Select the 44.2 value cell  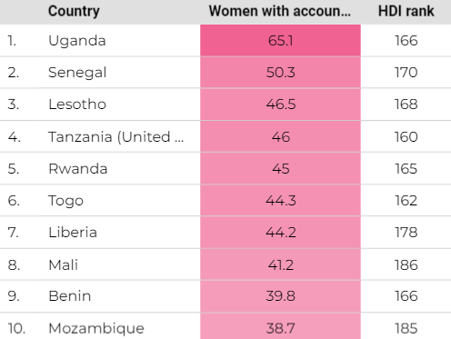point(280,233)
